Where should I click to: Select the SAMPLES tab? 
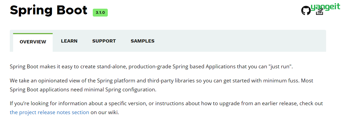click(142, 41)
